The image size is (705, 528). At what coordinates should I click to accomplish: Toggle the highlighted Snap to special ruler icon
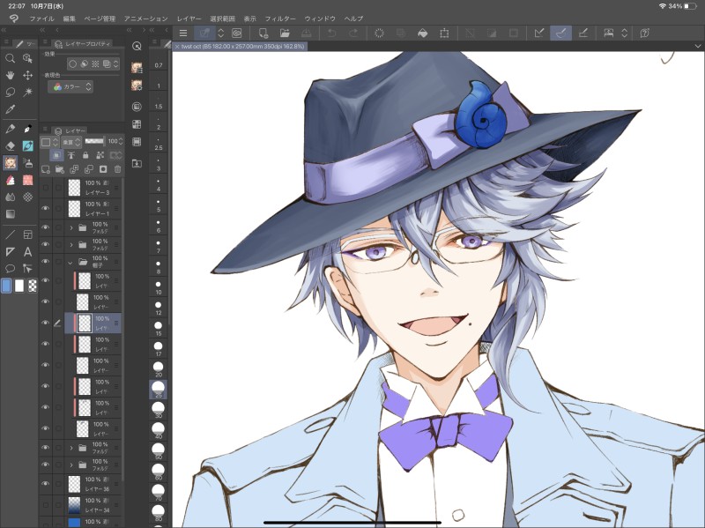coord(560,33)
